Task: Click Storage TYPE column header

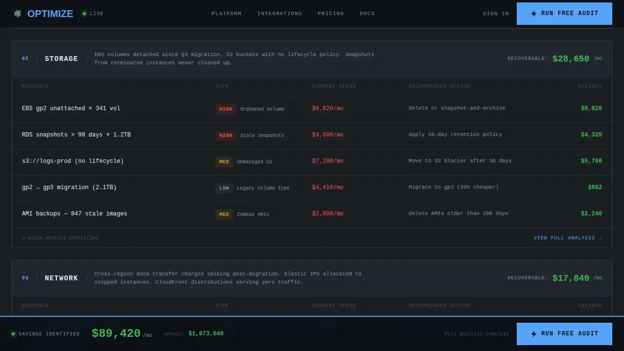Action: [222, 86]
